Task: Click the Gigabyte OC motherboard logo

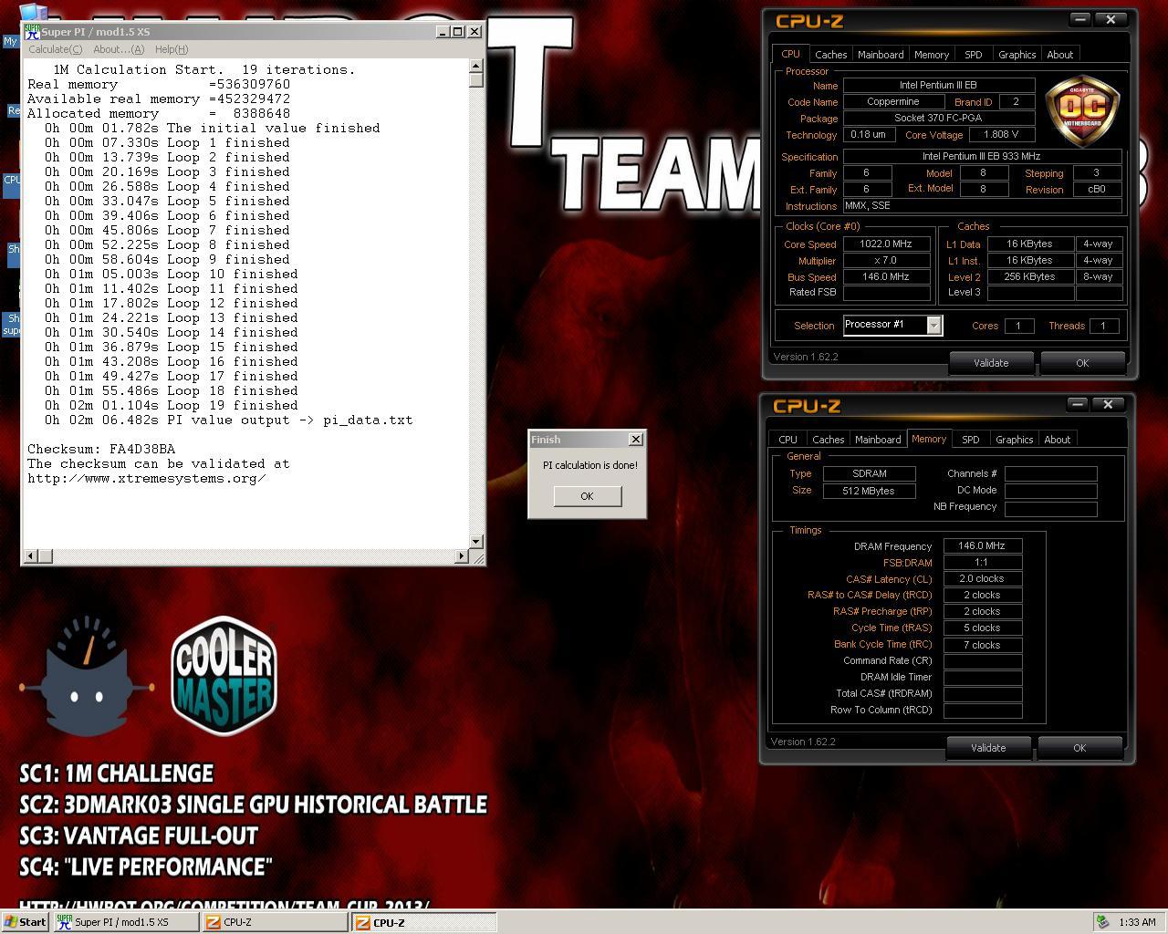Action: (1083, 110)
